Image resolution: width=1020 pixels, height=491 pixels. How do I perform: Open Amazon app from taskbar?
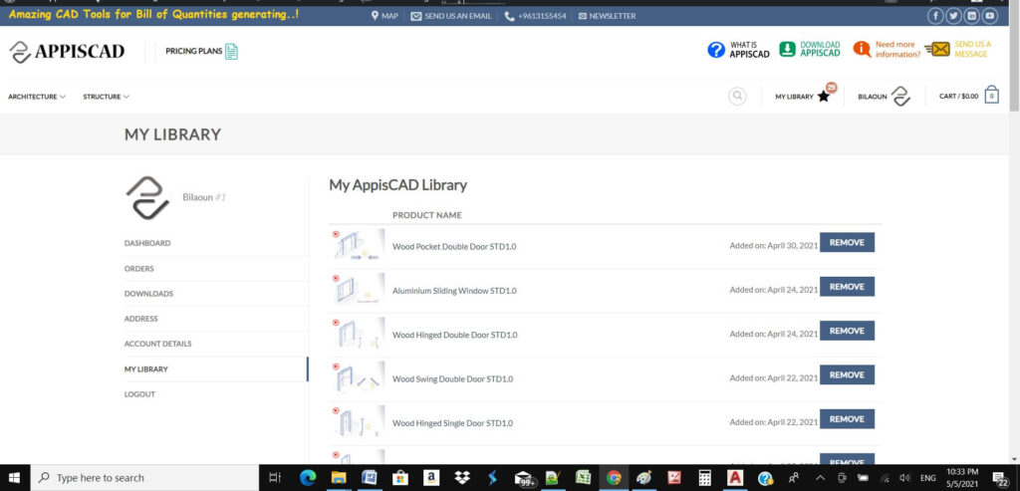pyautogui.click(x=430, y=478)
